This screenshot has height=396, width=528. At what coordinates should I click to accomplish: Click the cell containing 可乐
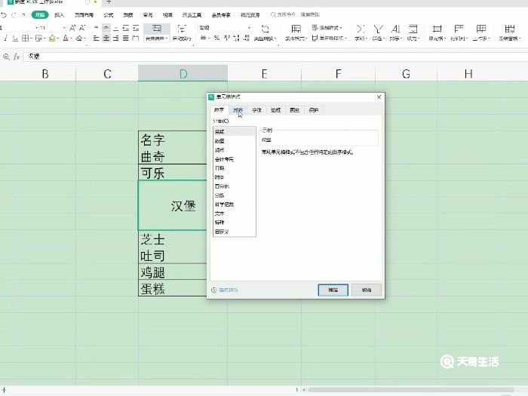[x=173, y=173]
